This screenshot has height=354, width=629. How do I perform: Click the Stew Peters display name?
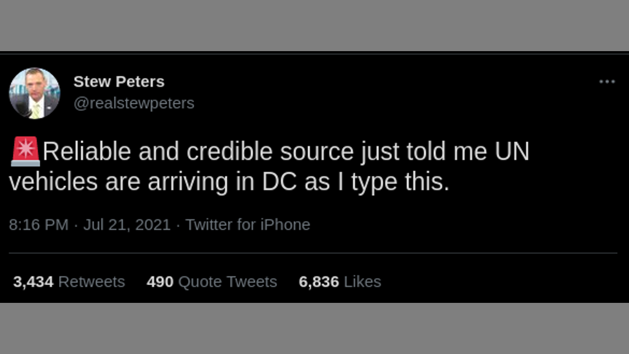pyautogui.click(x=119, y=82)
